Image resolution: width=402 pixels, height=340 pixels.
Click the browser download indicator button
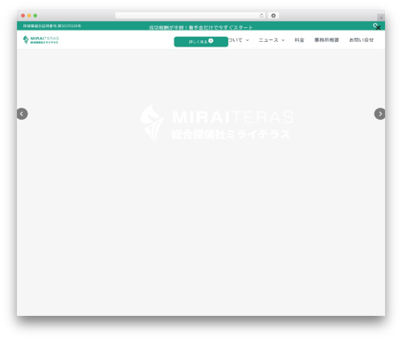click(273, 15)
